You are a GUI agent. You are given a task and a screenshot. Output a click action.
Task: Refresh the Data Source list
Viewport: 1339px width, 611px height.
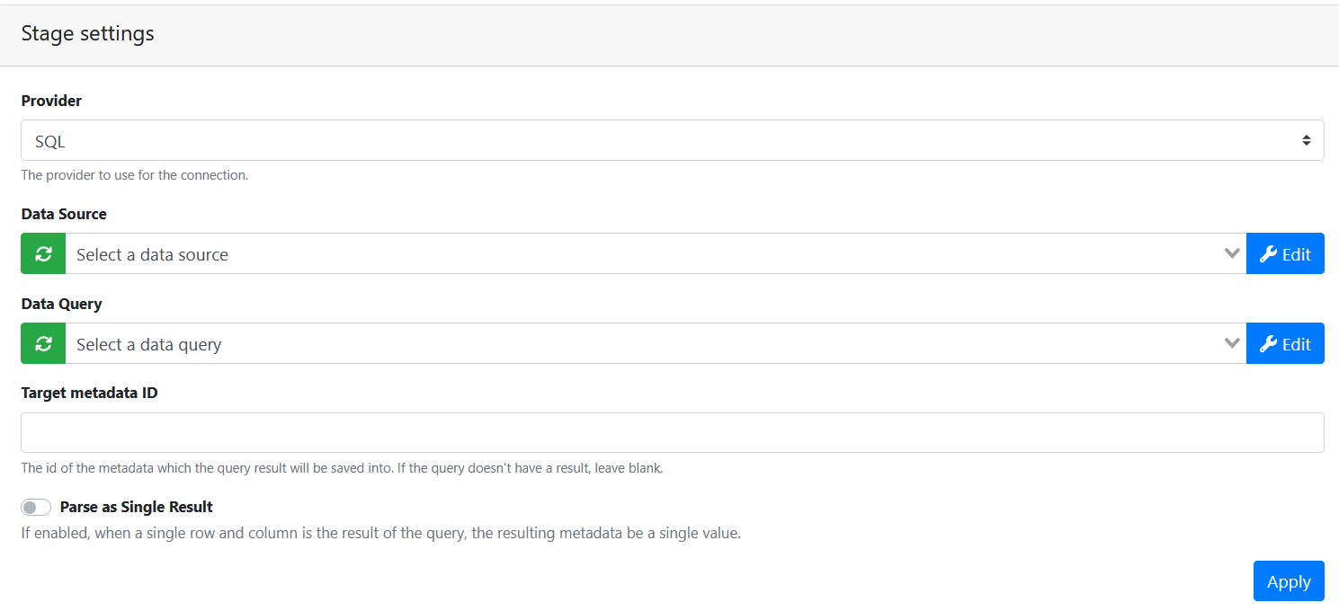[43, 254]
